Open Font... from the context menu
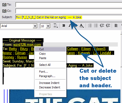The height and width of the screenshot is (103, 122). click(x=50, y=72)
